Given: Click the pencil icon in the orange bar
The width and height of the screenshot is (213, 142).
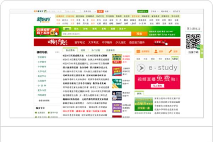Looking at the screenshot, I should 170,51.
